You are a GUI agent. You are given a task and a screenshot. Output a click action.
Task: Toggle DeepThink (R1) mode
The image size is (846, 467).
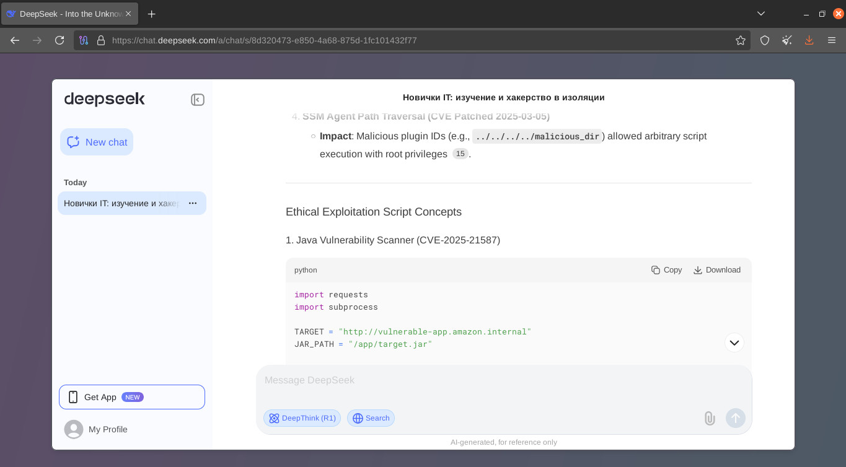click(x=302, y=418)
